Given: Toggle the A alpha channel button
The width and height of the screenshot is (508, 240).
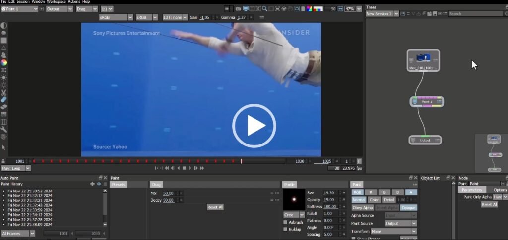Looking at the screenshot, I should coord(411,192).
